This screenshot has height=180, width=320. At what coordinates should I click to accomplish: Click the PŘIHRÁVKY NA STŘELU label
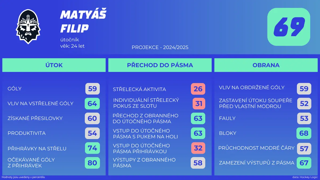[x=37, y=149]
